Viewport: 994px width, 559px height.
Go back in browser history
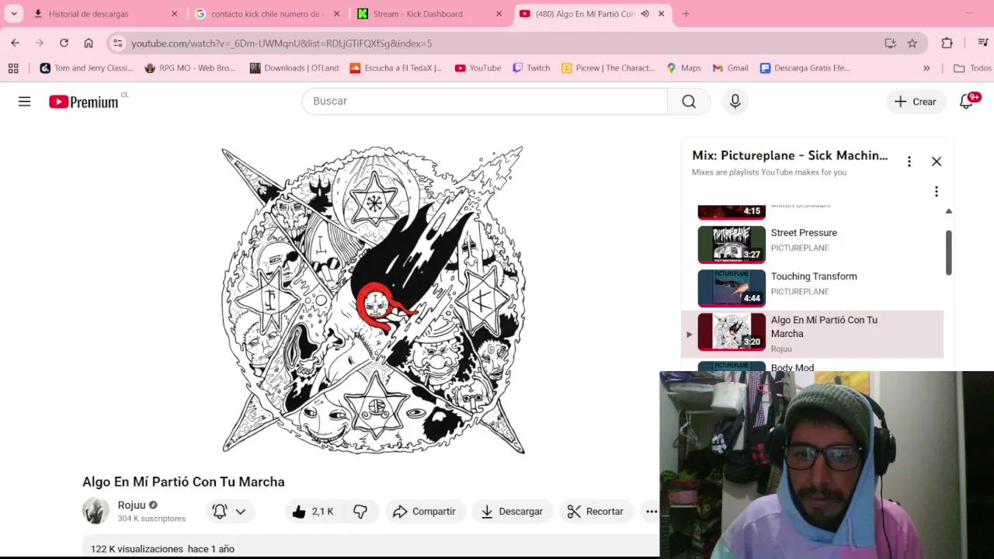pos(15,43)
